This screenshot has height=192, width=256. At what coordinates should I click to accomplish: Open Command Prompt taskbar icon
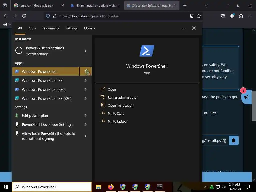click(160, 187)
